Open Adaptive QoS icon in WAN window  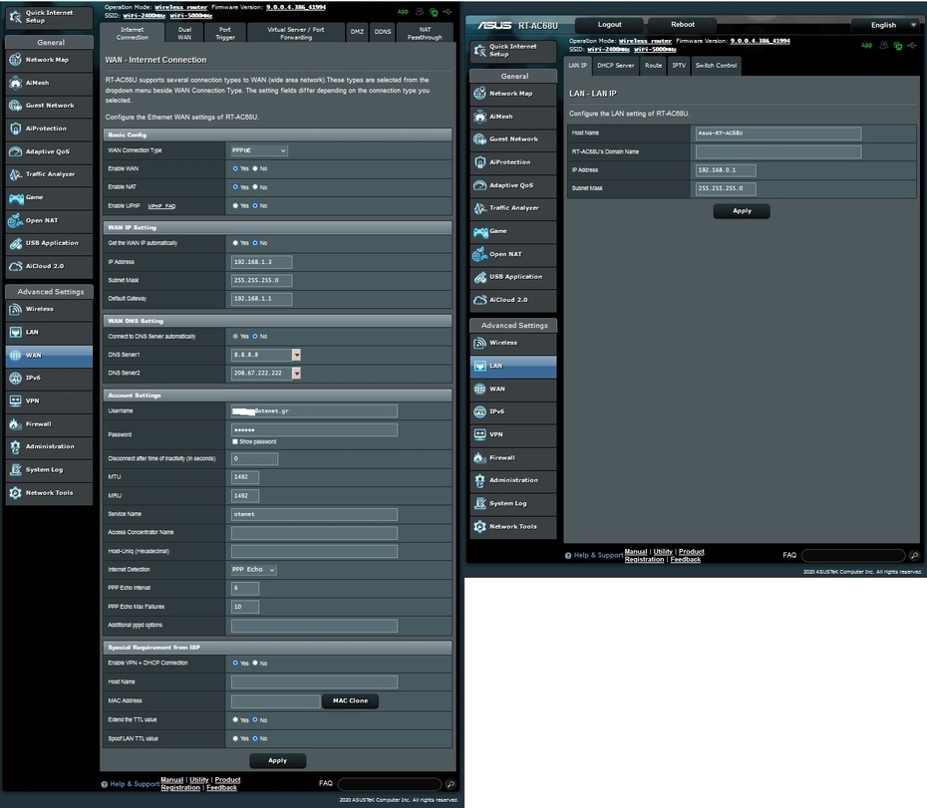(15, 151)
